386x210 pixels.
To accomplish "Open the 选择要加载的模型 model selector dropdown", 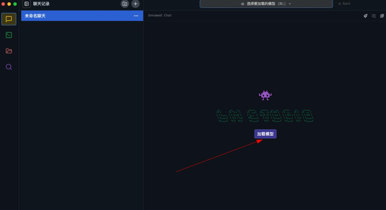I will click(266, 4).
